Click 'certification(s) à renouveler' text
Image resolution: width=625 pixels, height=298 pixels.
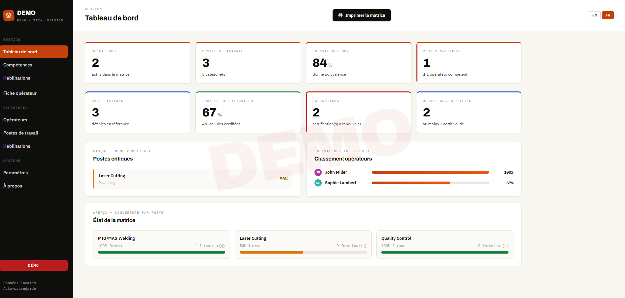tap(337, 124)
